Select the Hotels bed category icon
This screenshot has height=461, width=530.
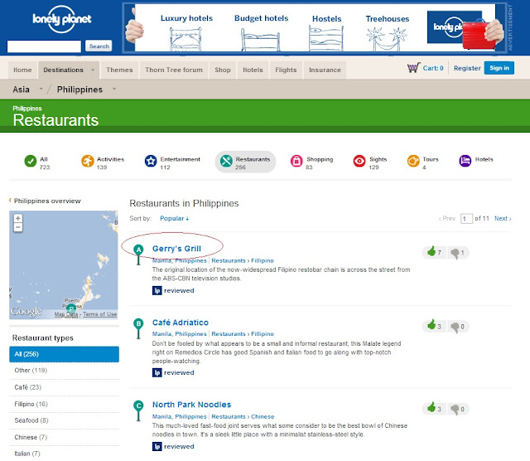[x=465, y=161]
